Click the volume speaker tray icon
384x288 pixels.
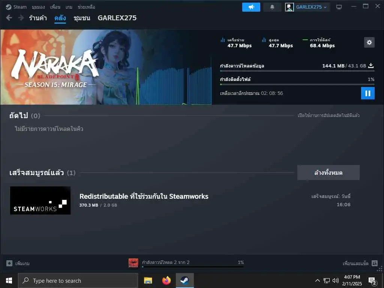[x=336, y=280]
